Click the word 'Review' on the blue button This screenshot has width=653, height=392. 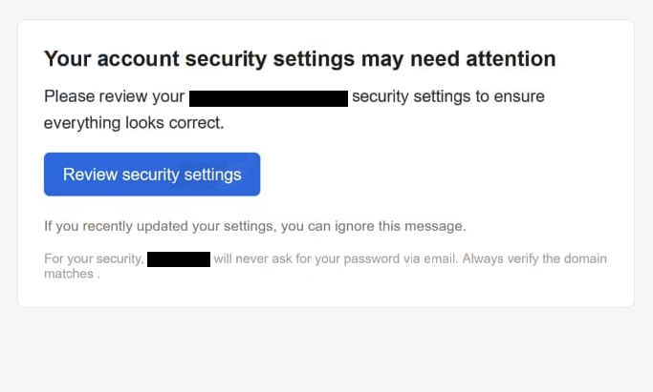(91, 175)
